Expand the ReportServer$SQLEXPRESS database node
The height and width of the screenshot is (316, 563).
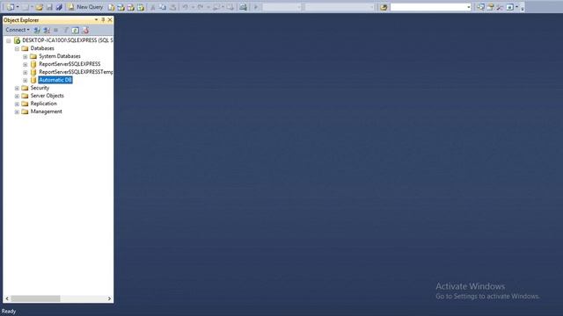(26, 64)
